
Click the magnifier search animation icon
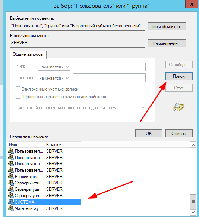click(x=179, y=107)
